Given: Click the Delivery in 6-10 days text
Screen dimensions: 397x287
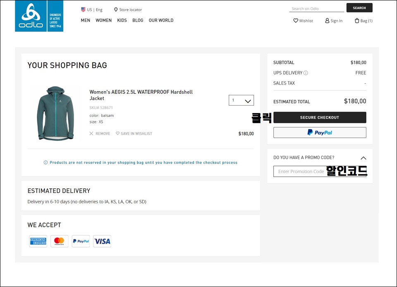Looking at the screenshot, I should click(x=87, y=202).
